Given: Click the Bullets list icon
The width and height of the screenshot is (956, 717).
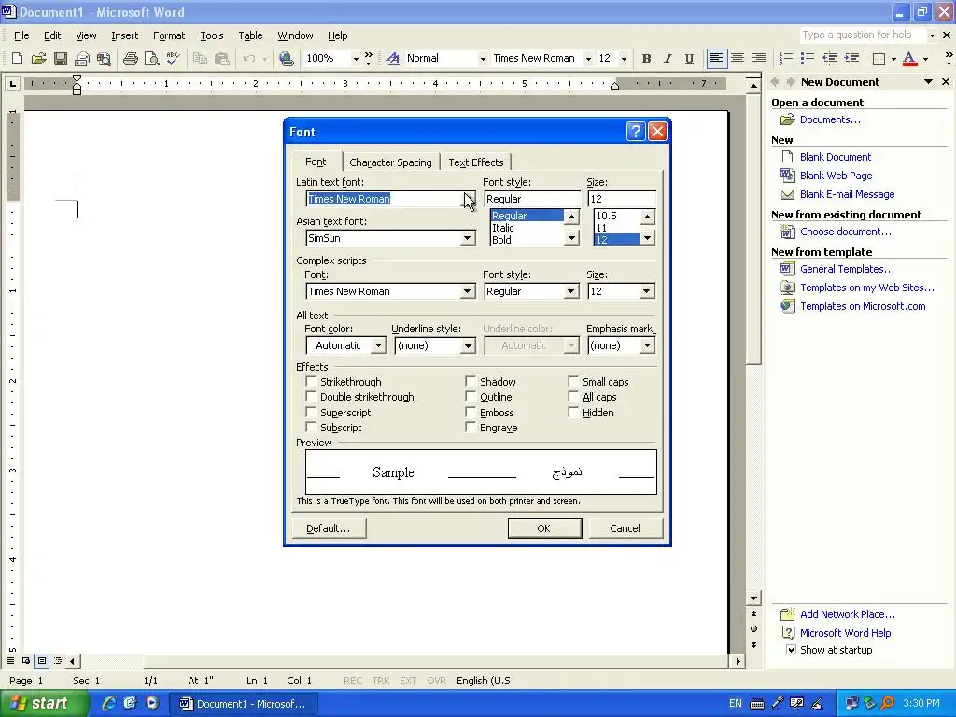Looking at the screenshot, I should coord(808,59).
